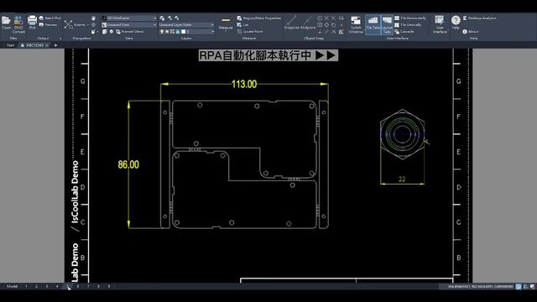Toggle Perpendicular object snap
The height and width of the screenshot is (302, 537).
click(320, 31)
